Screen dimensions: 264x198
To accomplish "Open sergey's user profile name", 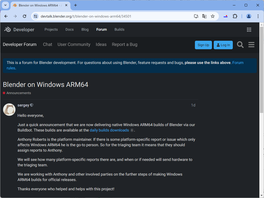I will tap(23, 105).
